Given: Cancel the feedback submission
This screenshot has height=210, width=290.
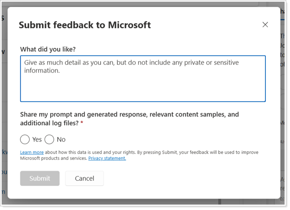Looking at the screenshot, I should pos(84,178).
